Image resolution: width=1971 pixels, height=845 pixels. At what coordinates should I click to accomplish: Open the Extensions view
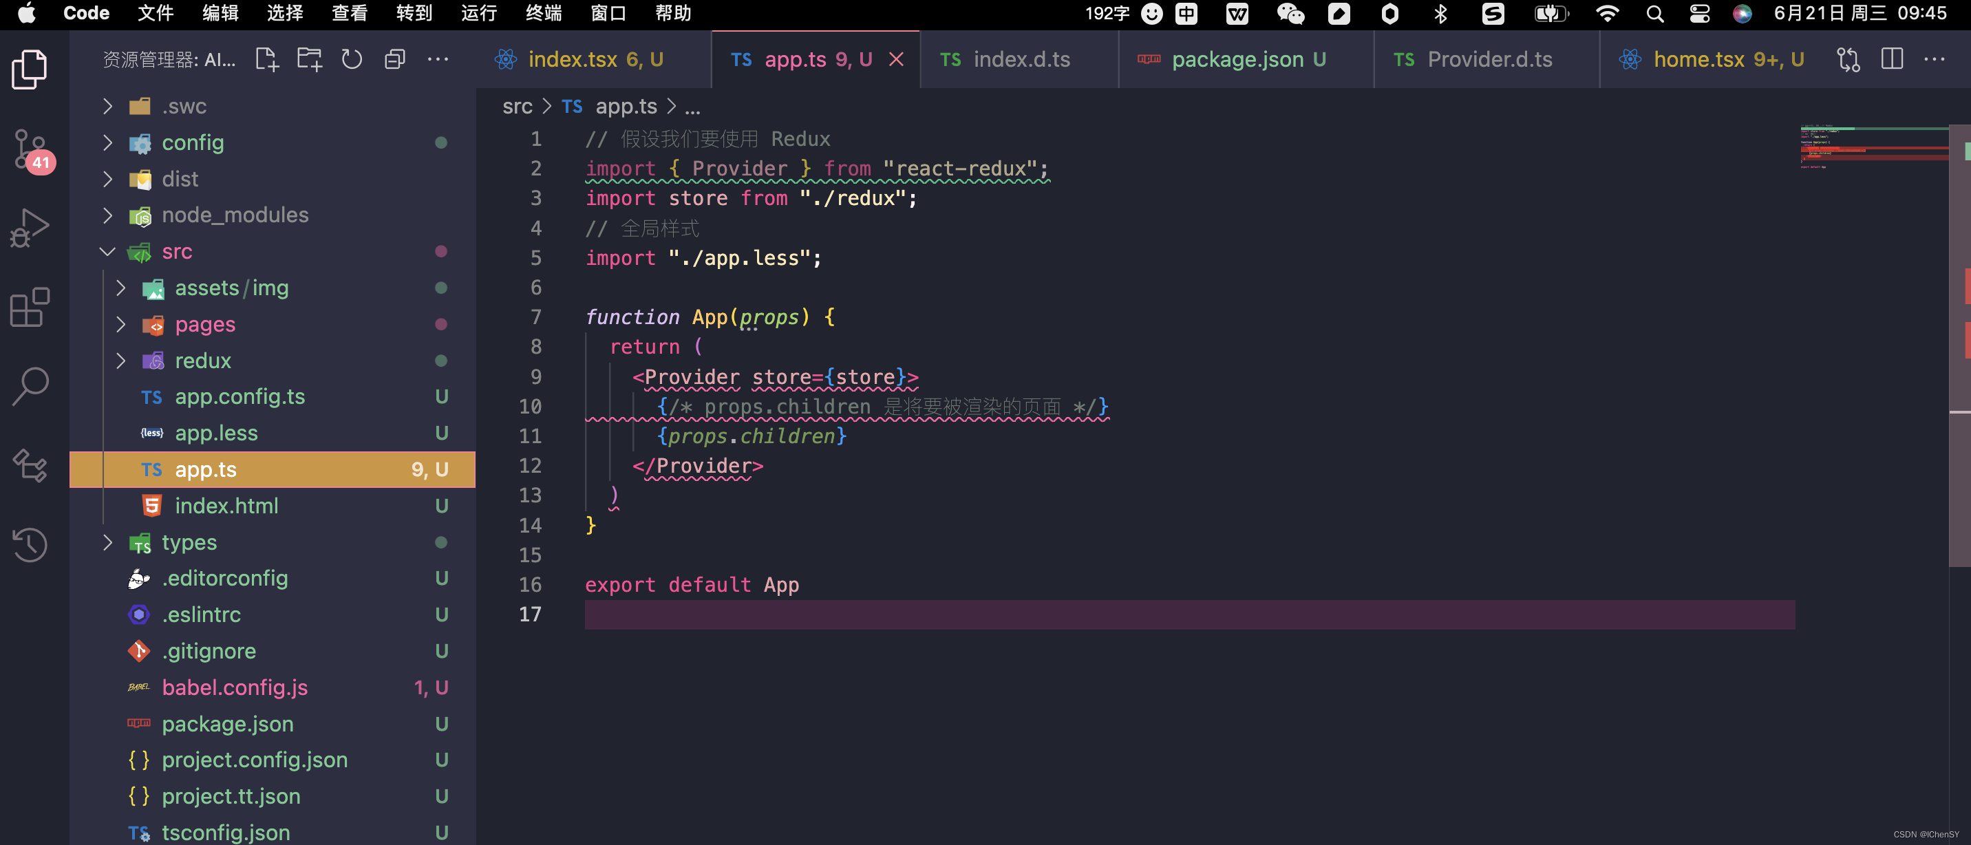[30, 308]
